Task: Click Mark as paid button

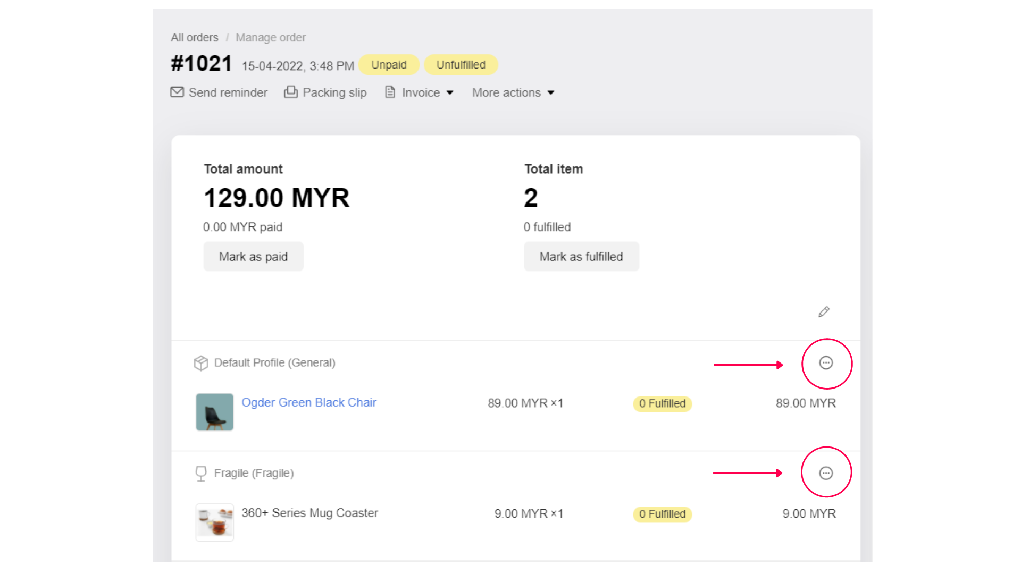Action: coord(253,257)
